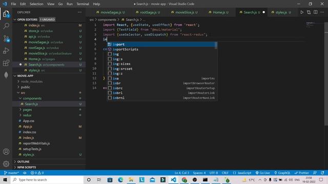Switch to the rootSaga.js tab

(148, 12)
